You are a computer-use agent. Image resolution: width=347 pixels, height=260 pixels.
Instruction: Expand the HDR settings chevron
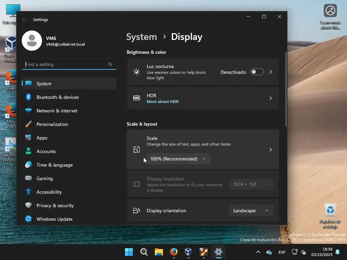tap(271, 98)
